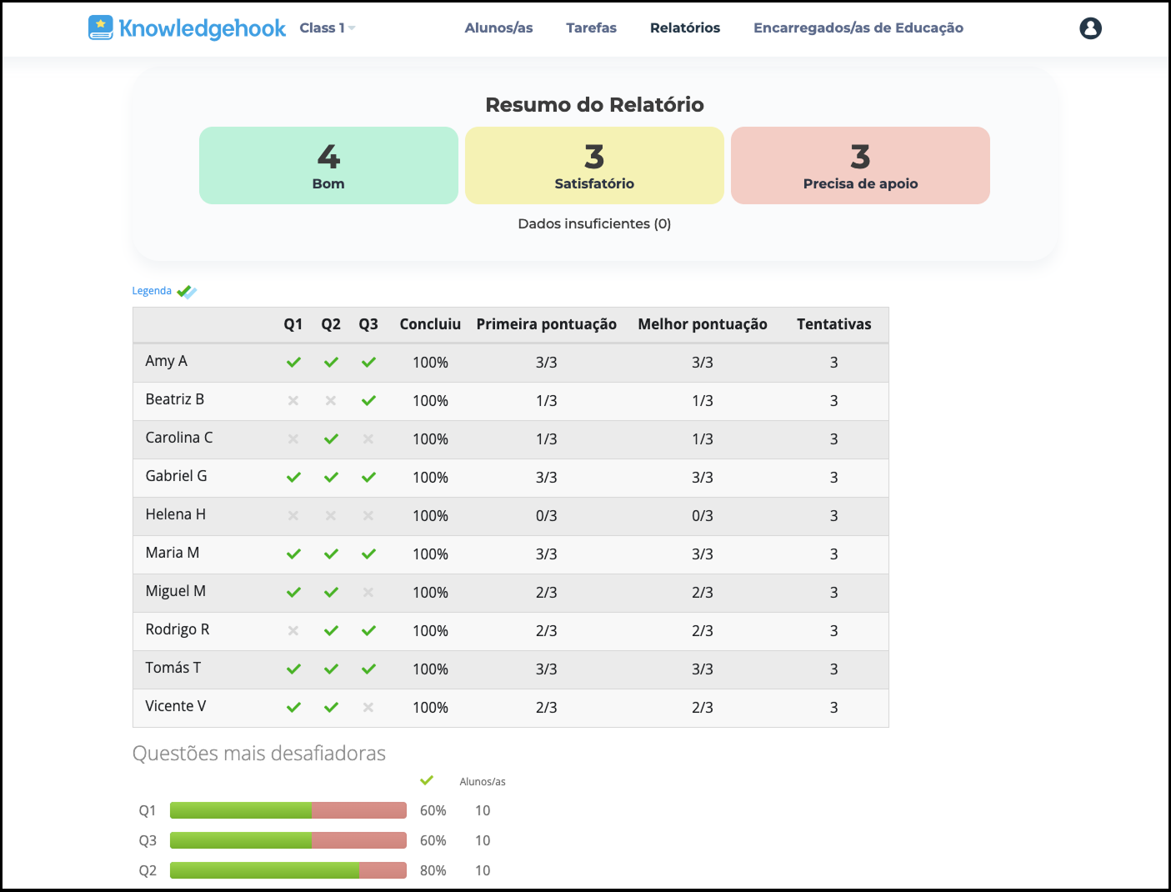Click Dados insuficientes (0) text

click(594, 223)
